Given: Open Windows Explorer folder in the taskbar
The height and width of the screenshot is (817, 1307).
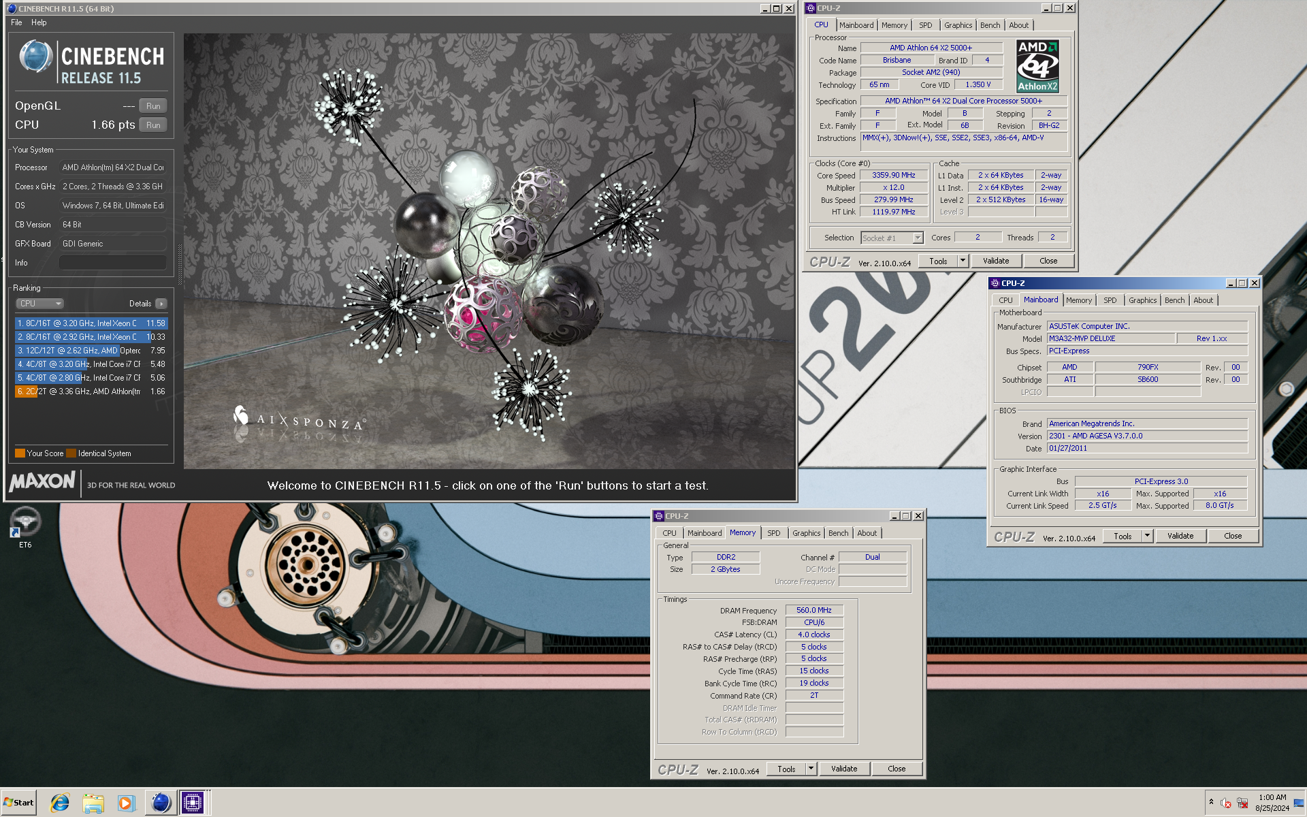Looking at the screenshot, I should pyautogui.click(x=93, y=803).
